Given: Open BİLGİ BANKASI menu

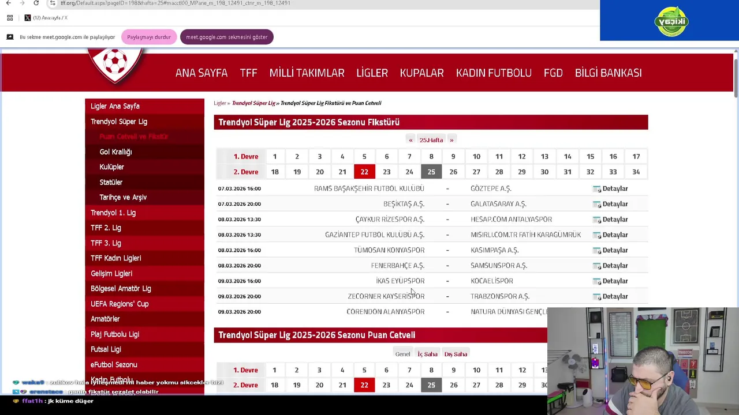Looking at the screenshot, I should pyautogui.click(x=608, y=73).
